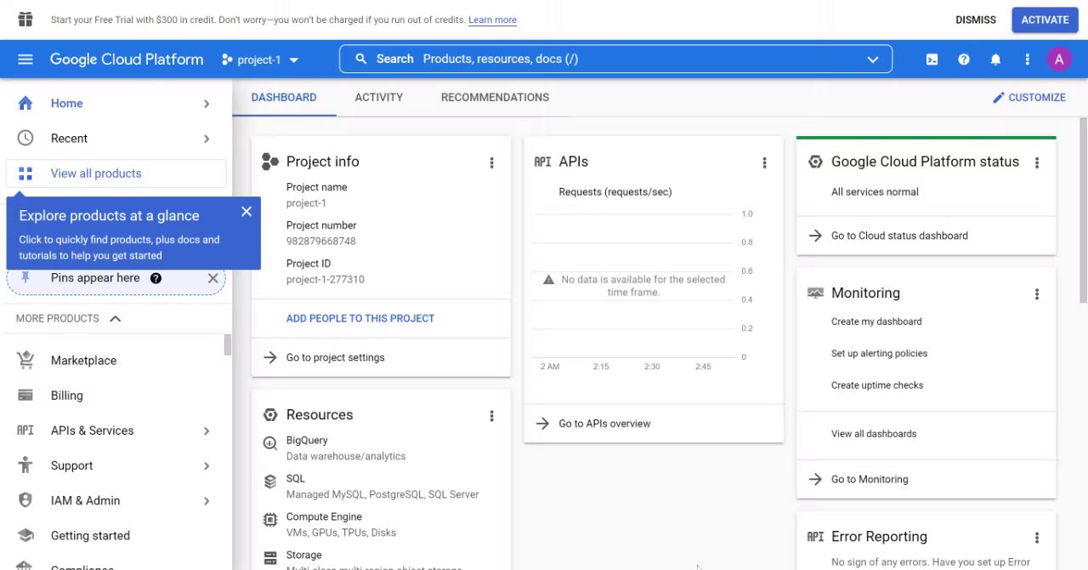Follow the Learn more link
Viewport: 1088px width, 570px height.
pos(492,20)
